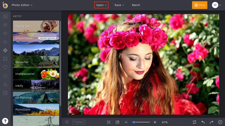Choose the Cartoonizer artsy category
Image resolution: width=225 pixels, height=126 pixels.
pyautogui.click(x=36, y=50)
